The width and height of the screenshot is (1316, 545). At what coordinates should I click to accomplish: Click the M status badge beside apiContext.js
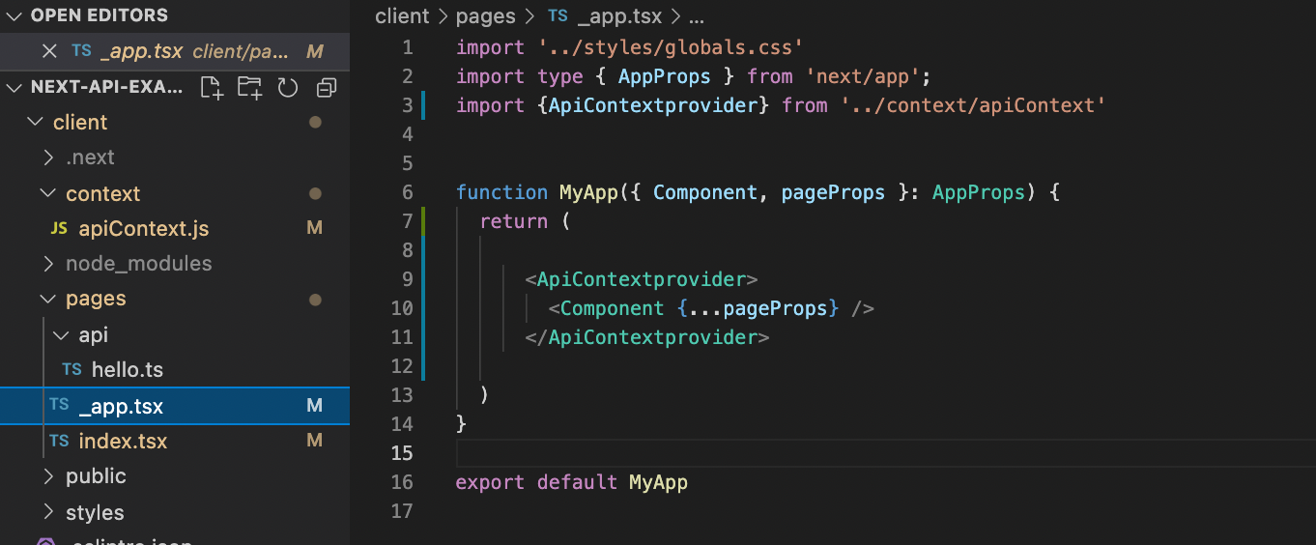[x=314, y=229]
